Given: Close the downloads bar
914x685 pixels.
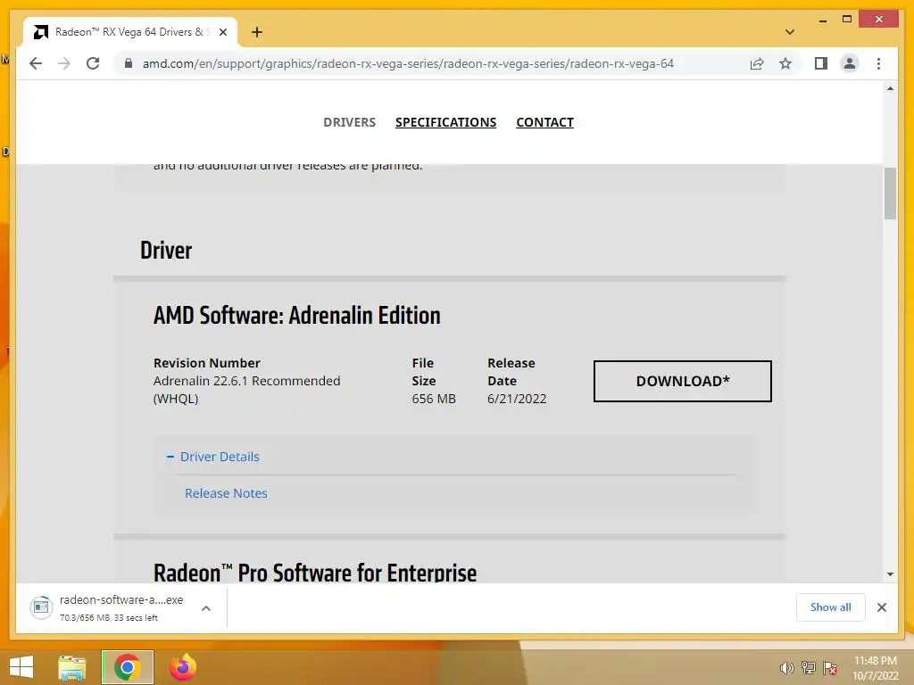Looking at the screenshot, I should [x=881, y=607].
